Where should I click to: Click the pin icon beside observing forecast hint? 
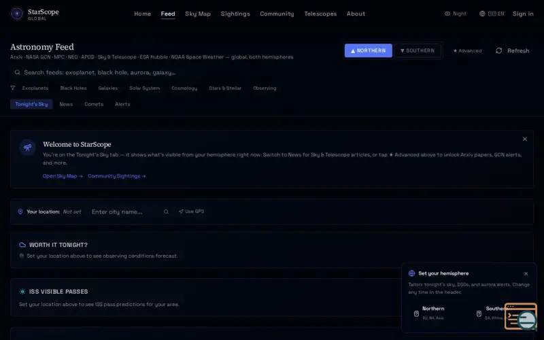22,256
